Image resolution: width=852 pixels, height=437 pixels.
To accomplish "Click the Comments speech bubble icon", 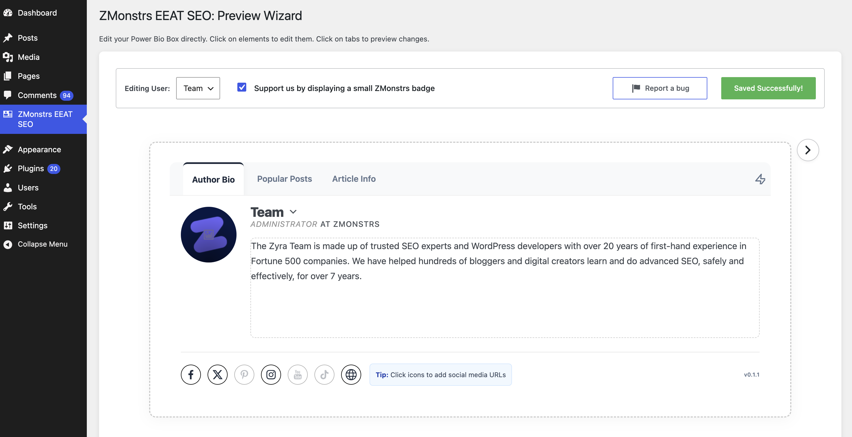I will point(8,95).
